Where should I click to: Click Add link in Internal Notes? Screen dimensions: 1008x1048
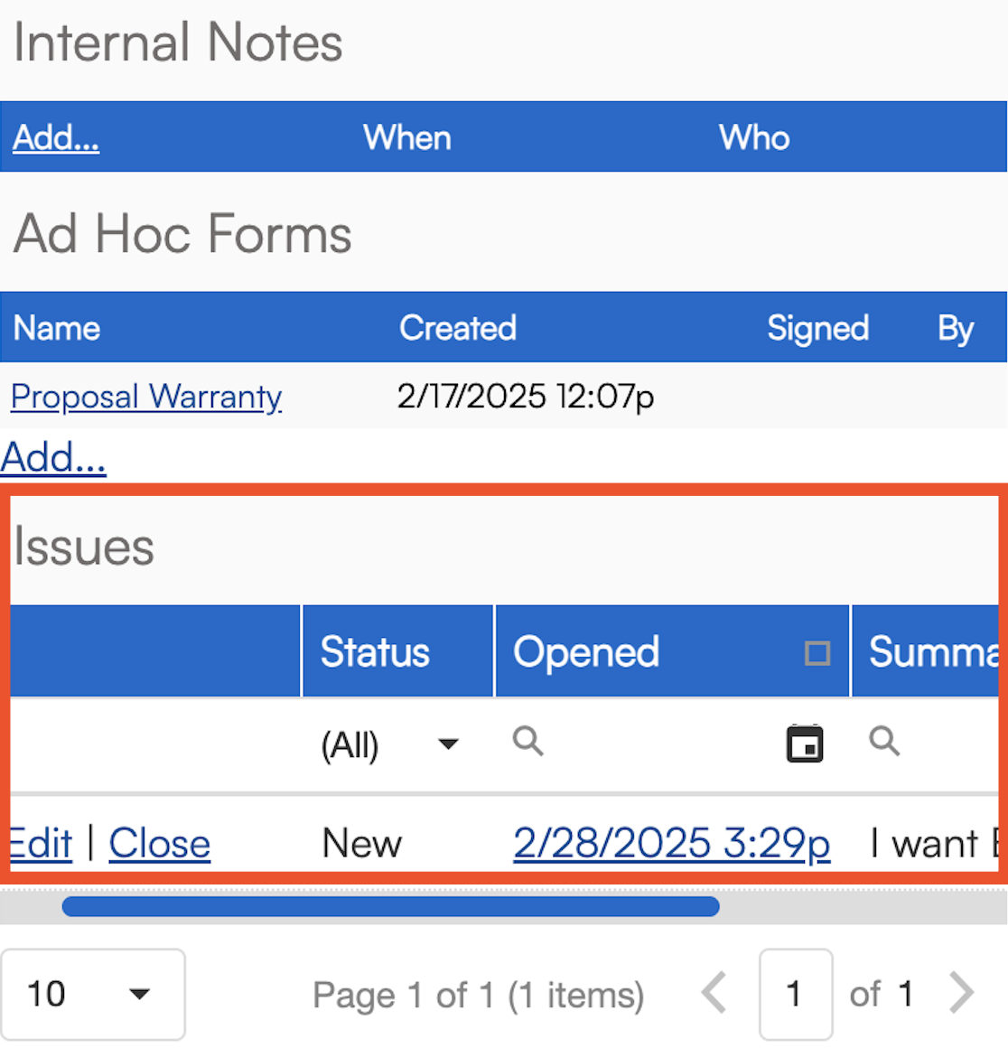pos(56,137)
